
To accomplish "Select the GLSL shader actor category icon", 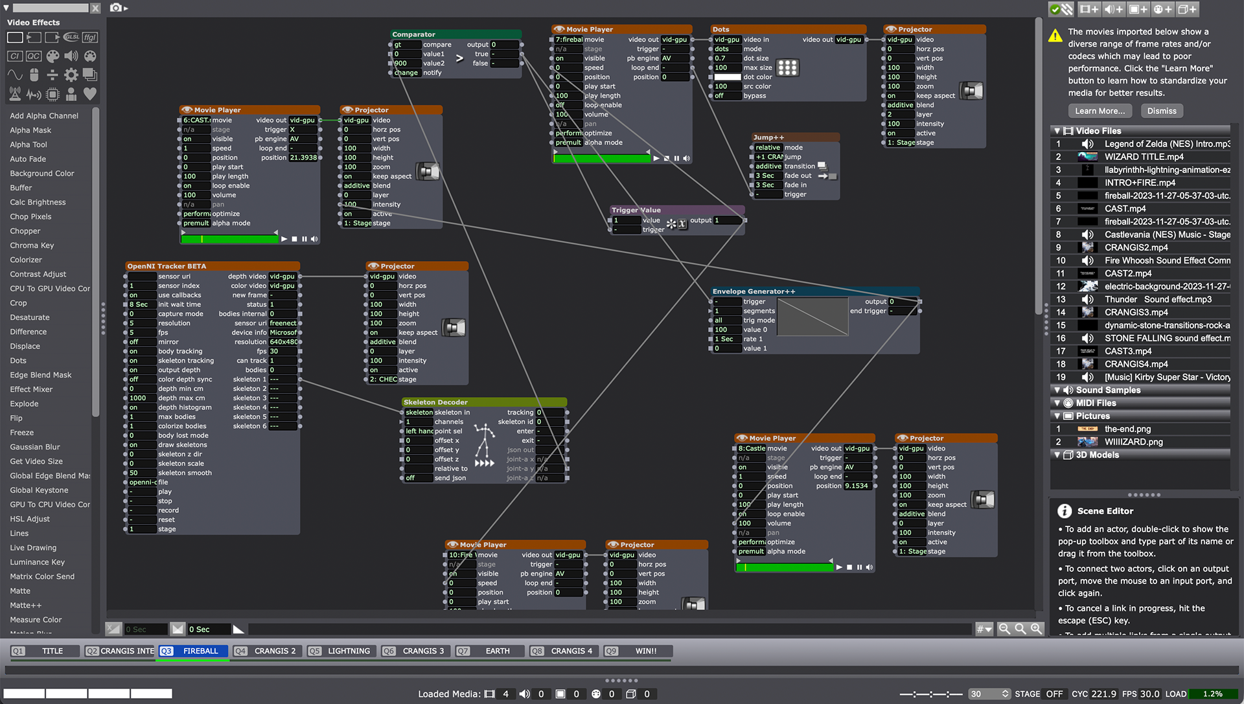I will point(71,38).
